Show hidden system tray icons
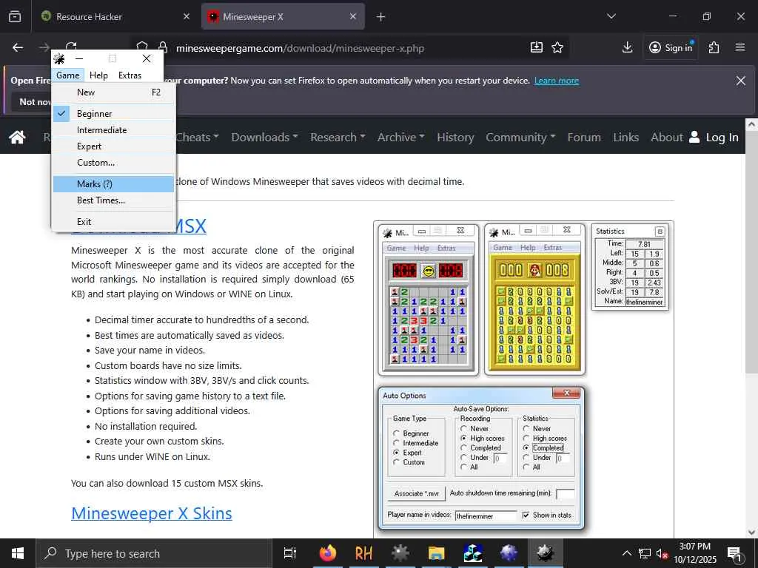 (626, 553)
